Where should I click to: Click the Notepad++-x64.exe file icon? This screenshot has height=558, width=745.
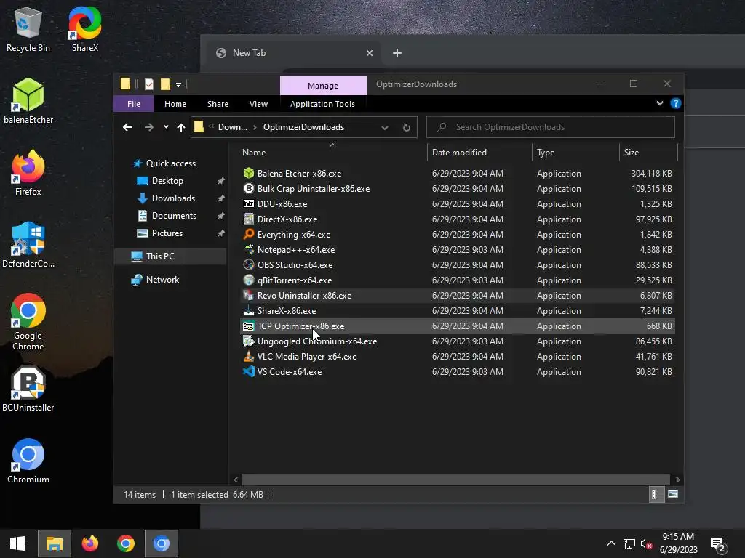(249, 249)
